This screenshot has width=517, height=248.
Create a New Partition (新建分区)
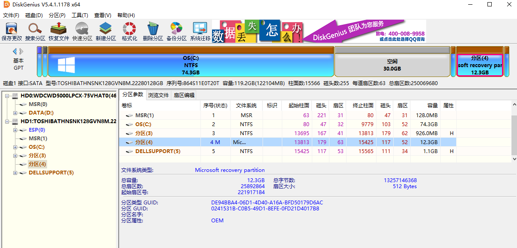[x=106, y=32]
